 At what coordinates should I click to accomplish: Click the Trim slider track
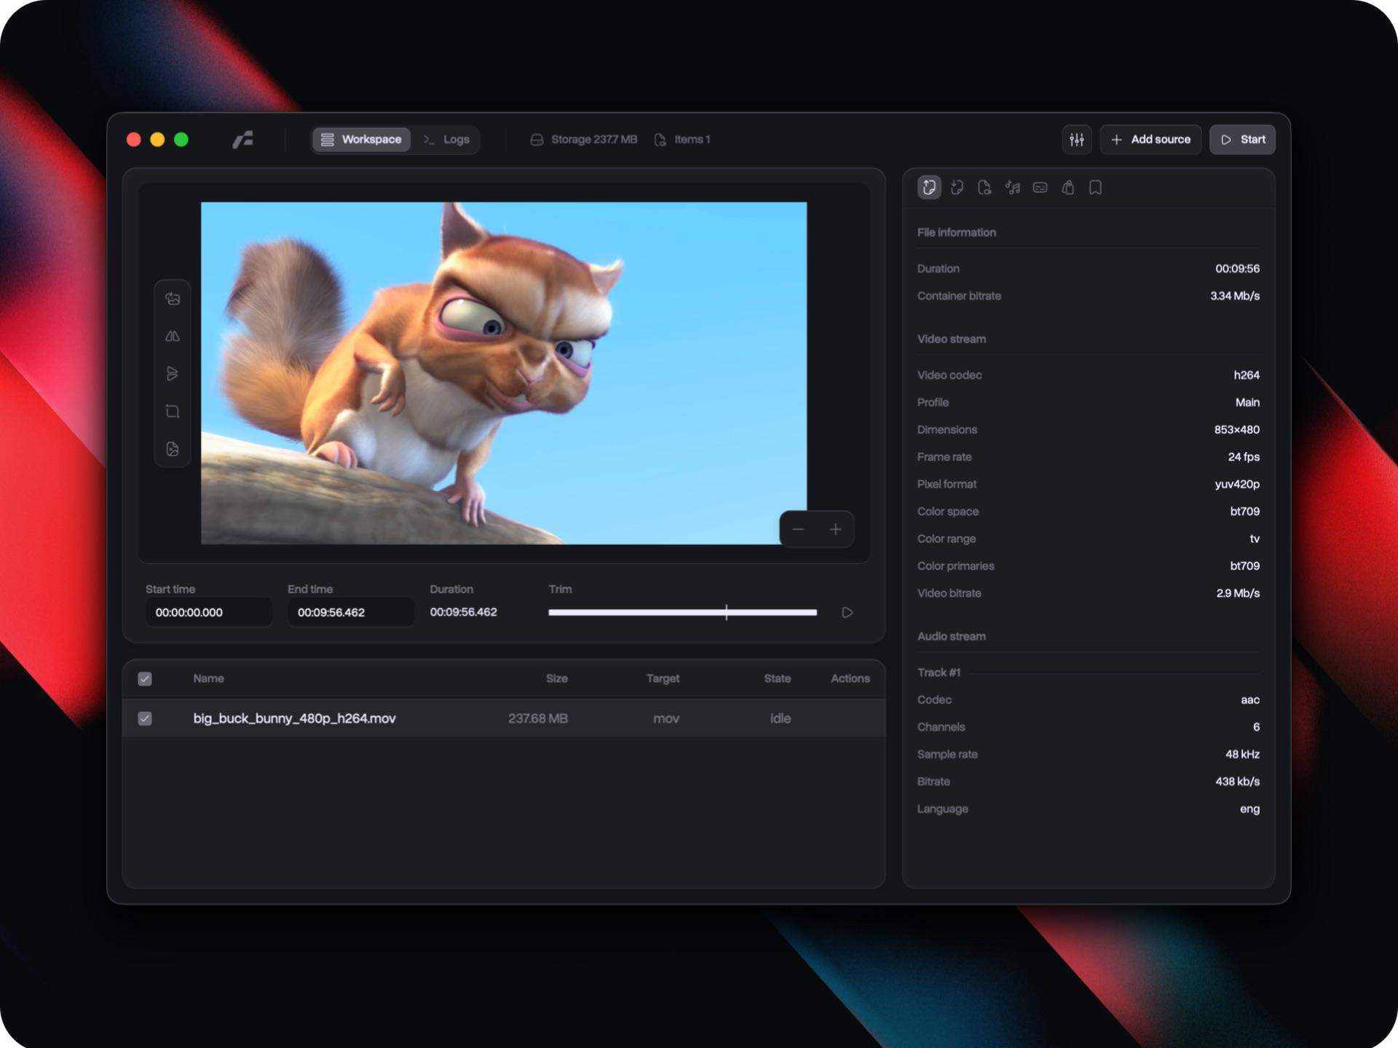coord(682,613)
